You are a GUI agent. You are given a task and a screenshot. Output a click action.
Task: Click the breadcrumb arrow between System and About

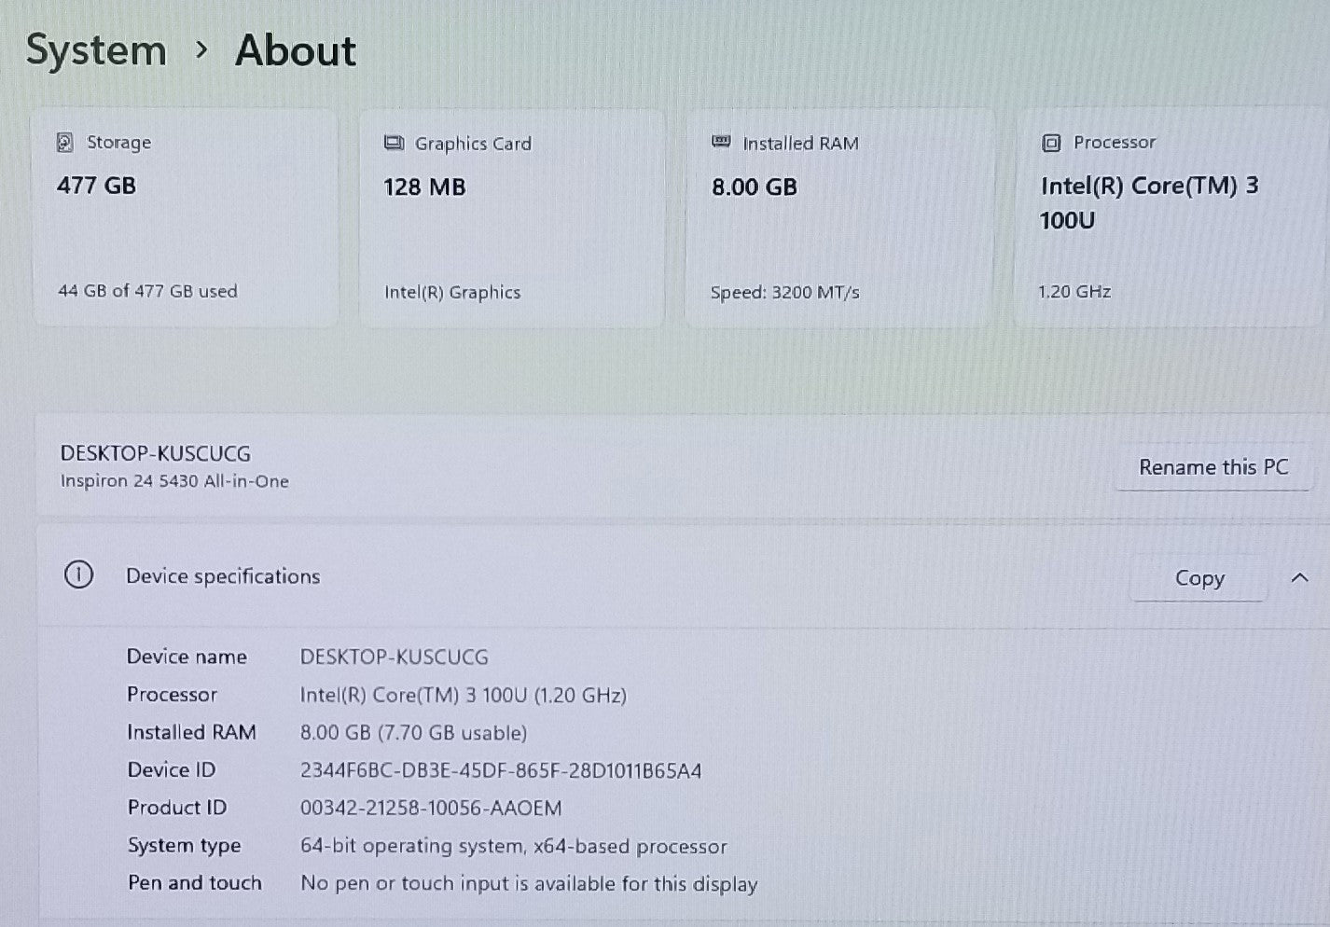tap(201, 50)
